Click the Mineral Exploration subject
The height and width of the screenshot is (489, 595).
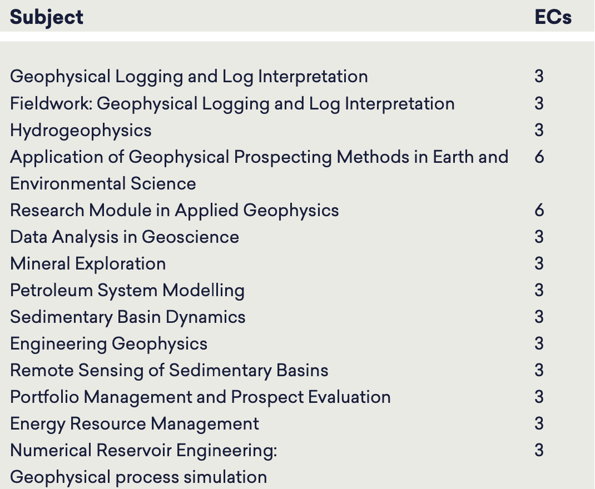click(88, 264)
